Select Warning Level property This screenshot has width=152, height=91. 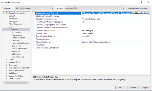coord(41,33)
